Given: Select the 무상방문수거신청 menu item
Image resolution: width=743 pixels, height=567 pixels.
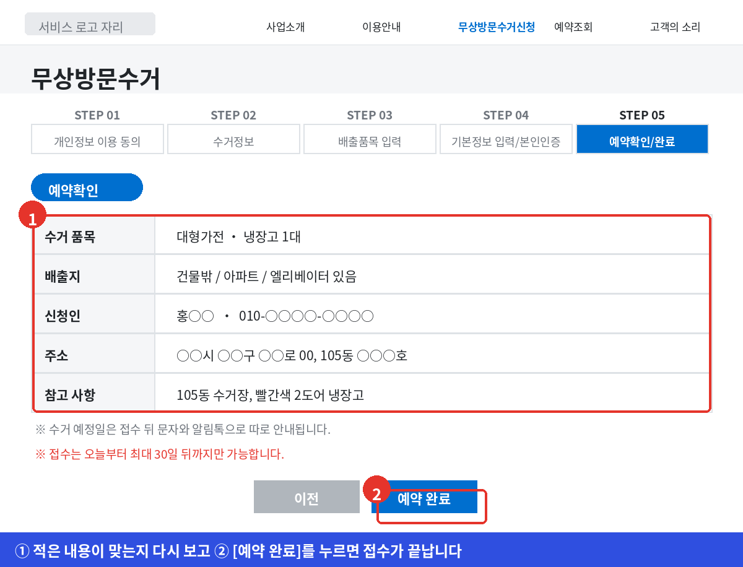Looking at the screenshot, I should pyautogui.click(x=497, y=27).
